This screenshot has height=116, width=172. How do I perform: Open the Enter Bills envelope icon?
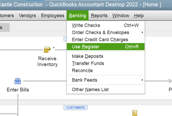coord(18,81)
